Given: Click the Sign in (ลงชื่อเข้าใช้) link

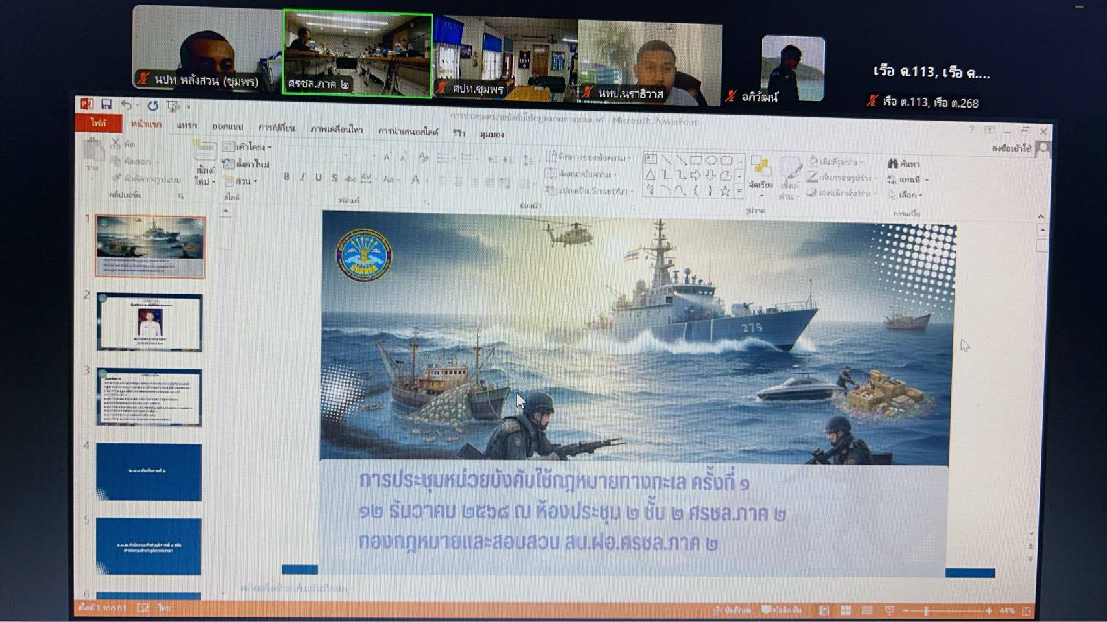Looking at the screenshot, I should tap(1011, 148).
